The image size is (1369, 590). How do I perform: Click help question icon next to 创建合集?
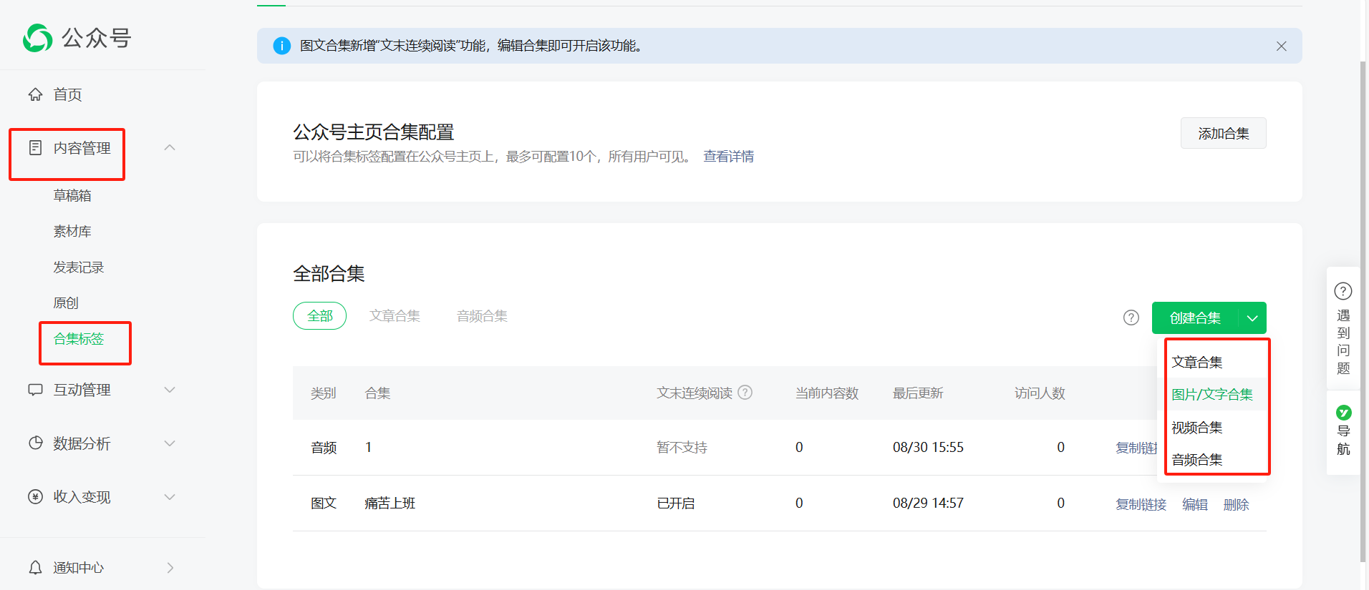[1131, 318]
